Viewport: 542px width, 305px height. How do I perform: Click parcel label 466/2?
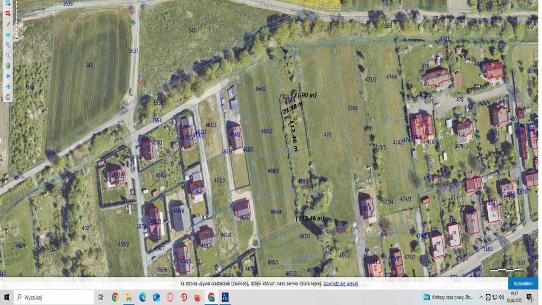267,131
